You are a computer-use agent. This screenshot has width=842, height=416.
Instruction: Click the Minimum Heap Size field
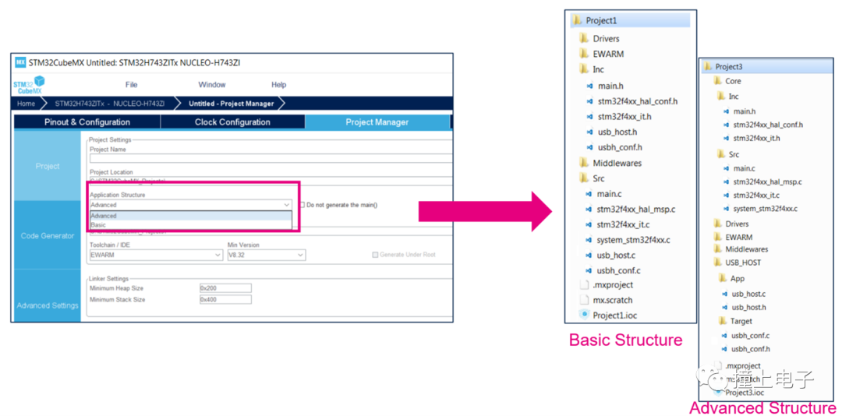point(225,288)
